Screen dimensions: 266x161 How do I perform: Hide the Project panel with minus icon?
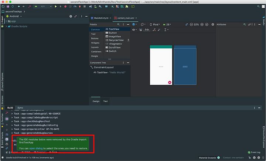(x=86, y=16)
